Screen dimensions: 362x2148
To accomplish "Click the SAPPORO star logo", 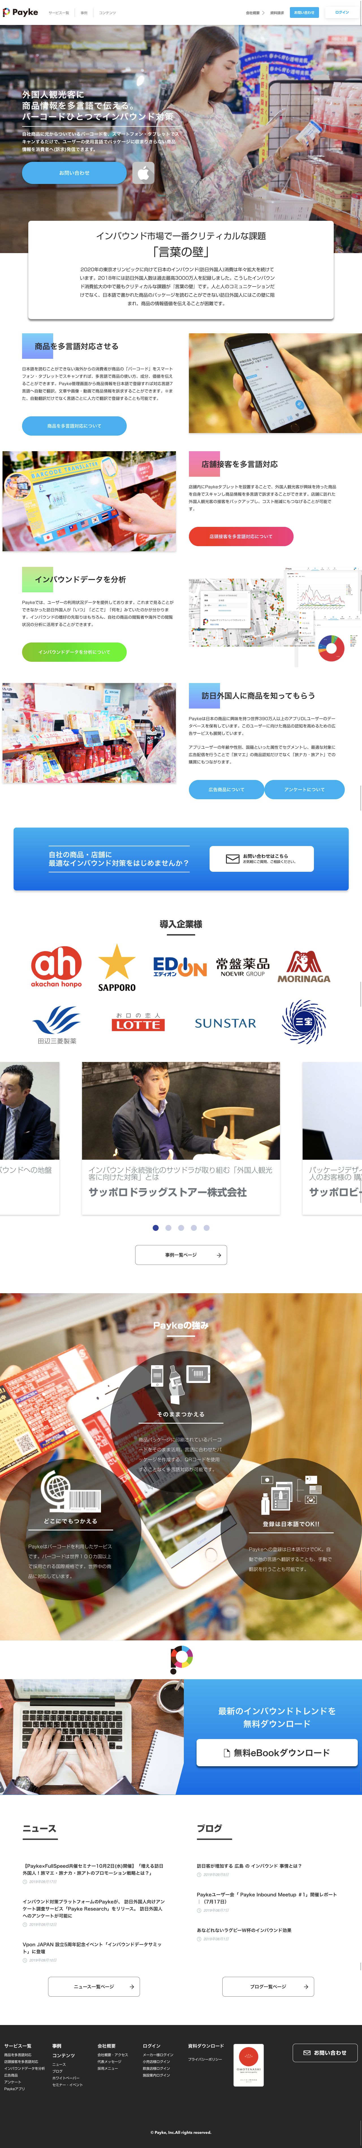I will point(117,967).
